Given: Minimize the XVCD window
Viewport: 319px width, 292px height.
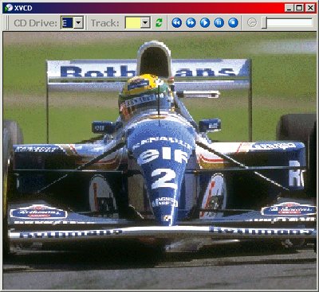Looking at the screenshot, I should (x=289, y=8).
